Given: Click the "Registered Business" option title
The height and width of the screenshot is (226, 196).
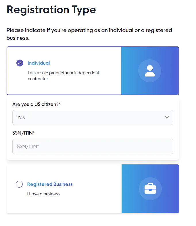Looking at the screenshot, I should [50, 184].
